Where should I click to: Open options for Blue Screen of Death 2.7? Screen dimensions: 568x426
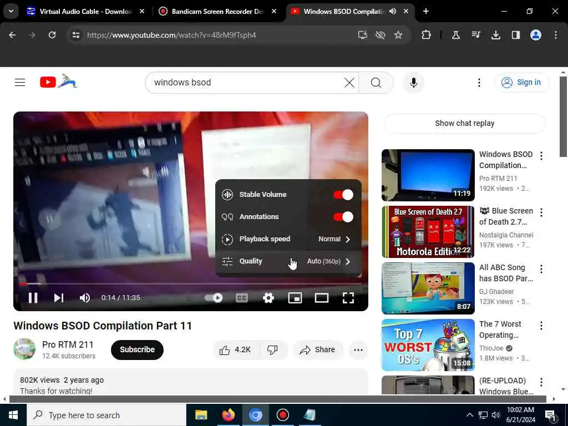541,212
